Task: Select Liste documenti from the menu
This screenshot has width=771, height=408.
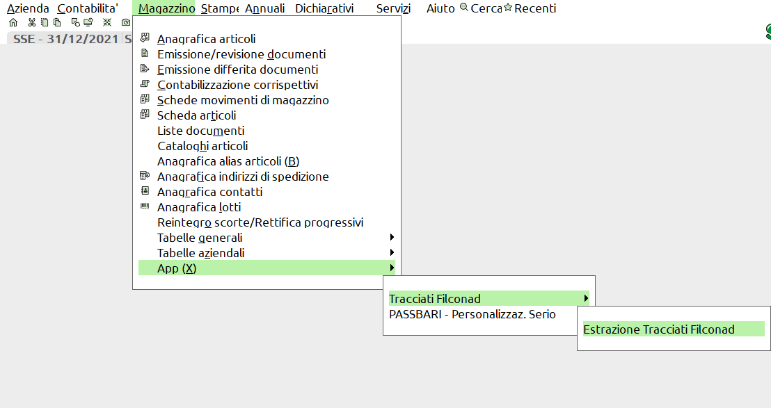Action: 200,131
